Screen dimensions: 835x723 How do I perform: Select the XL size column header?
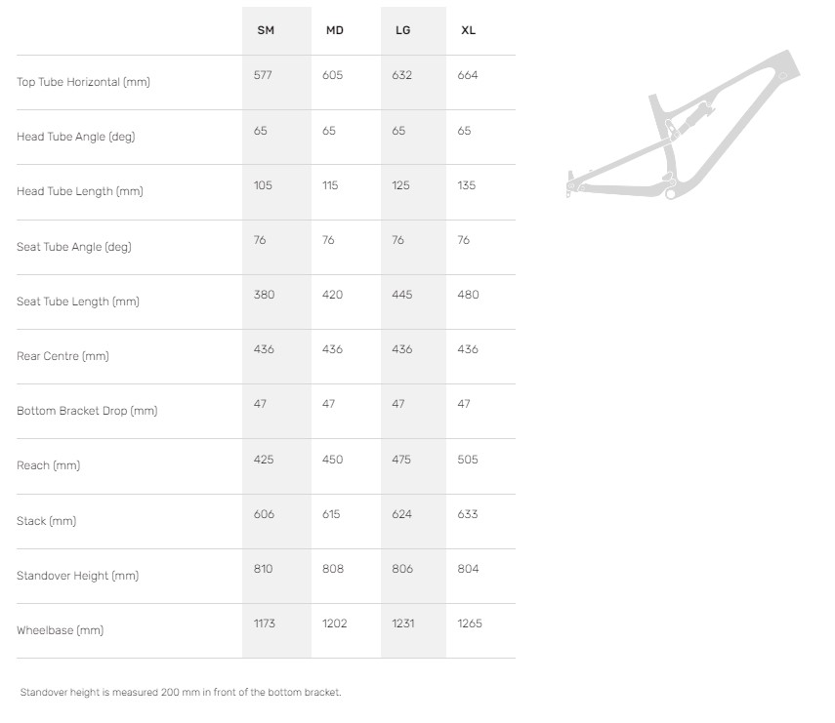click(469, 30)
